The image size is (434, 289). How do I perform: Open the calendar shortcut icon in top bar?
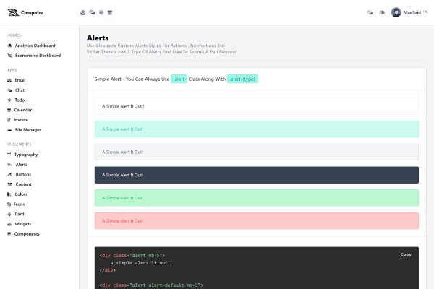click(x=110, y=12)
